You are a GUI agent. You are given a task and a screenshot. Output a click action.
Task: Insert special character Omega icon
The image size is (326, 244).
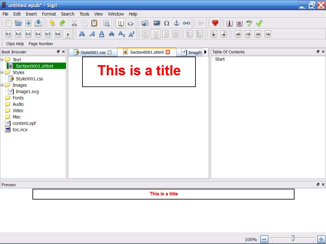tap(167, 23)
